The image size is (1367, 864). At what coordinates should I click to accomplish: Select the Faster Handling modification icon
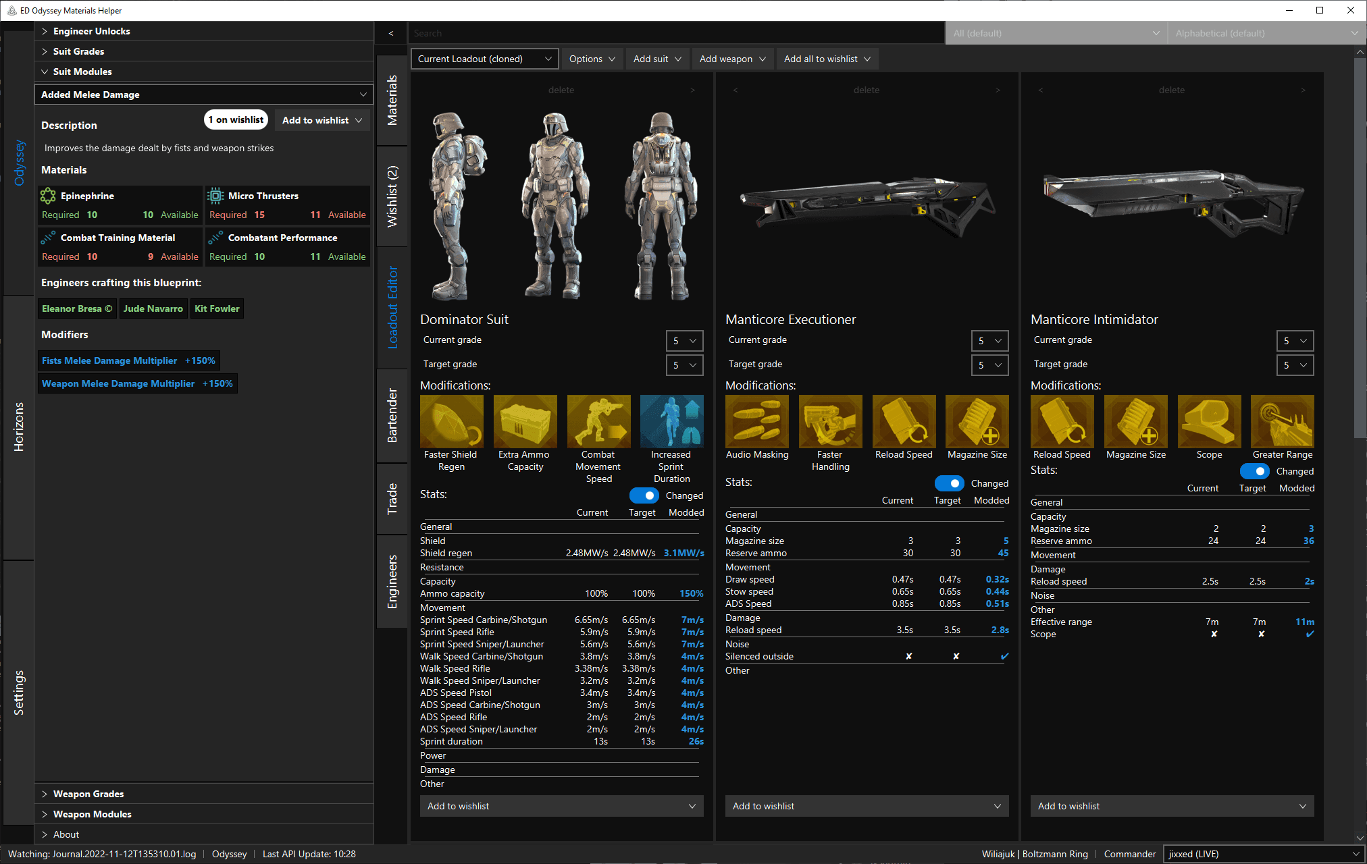[x=830, y=422]
